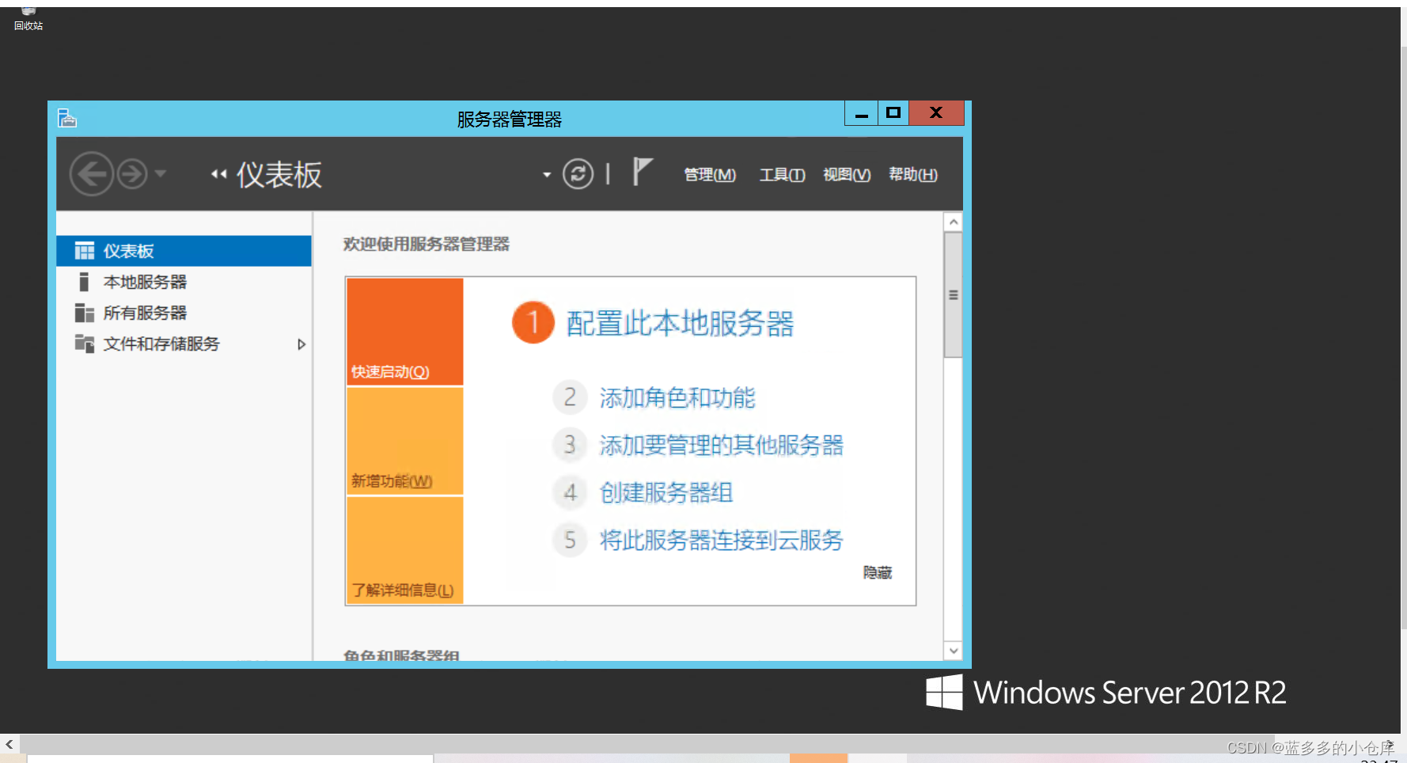Select 文件和存储服务 in the sidebar
This screenshot has height=763, width=1407.
[x=184, y=344]
